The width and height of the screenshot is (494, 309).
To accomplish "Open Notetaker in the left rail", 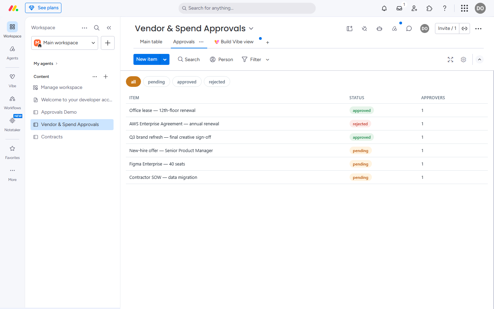I will 12,124.
